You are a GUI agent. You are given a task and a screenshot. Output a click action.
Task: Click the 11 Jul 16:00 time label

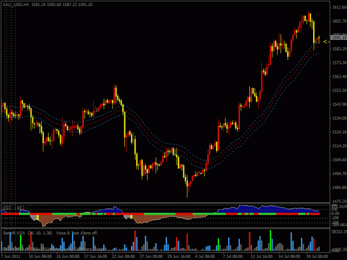point(261,257)
